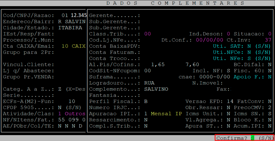The width and height of the screenshot is (275, 141).
Task: Edit the CodSit-NFcupom value 00
Action: [147, 71]
